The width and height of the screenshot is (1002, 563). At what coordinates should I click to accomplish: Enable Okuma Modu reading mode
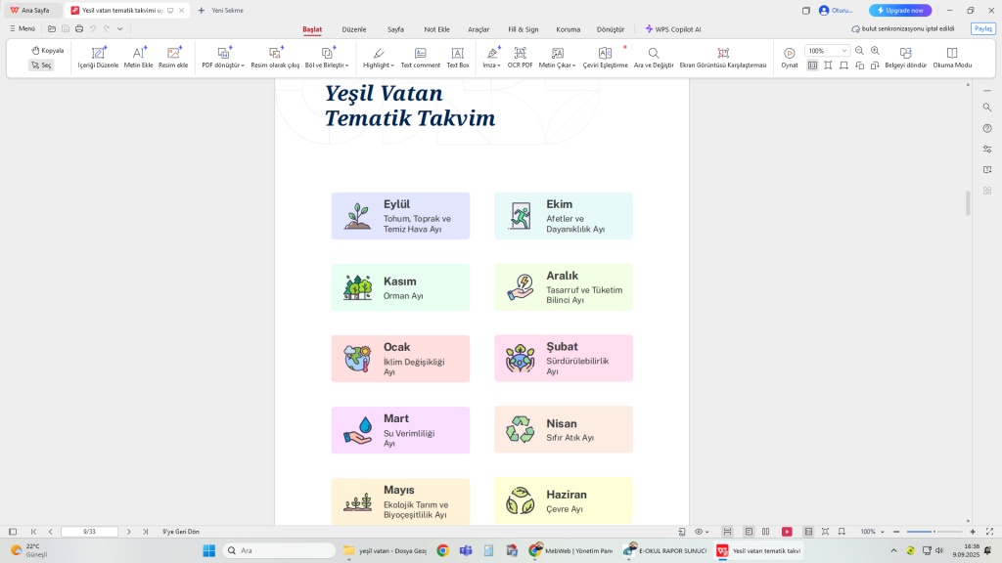[952, 53]
